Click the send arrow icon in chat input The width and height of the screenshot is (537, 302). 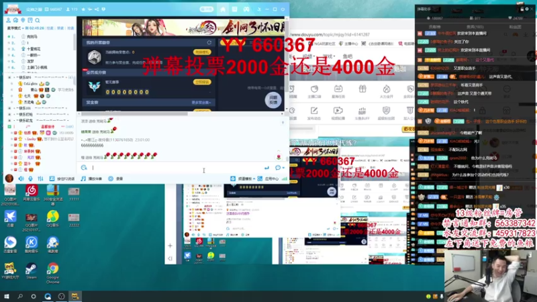[266, 167]
